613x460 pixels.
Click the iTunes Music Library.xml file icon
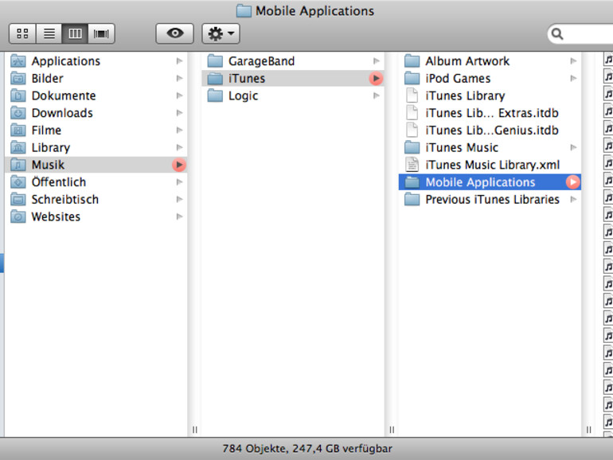(x=412, y=165)
